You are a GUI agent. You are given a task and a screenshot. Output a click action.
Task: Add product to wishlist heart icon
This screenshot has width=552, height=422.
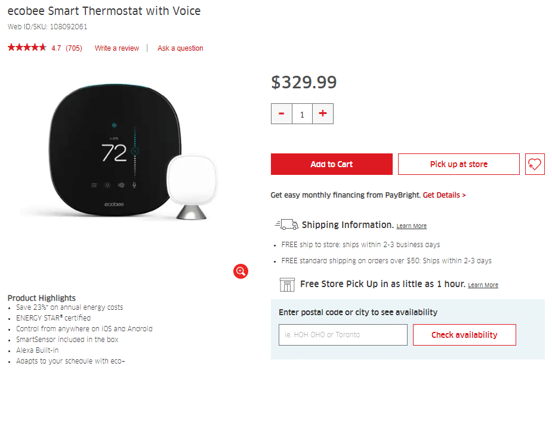[x=535, y=164]
